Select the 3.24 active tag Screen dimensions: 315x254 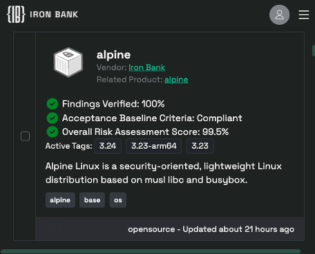[108, 146]
